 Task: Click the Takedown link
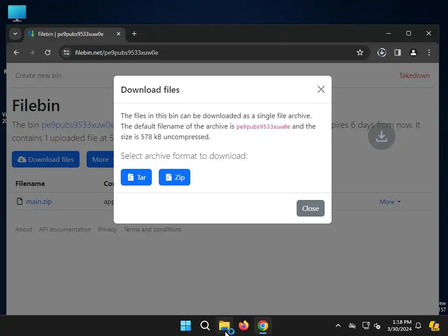414,75
